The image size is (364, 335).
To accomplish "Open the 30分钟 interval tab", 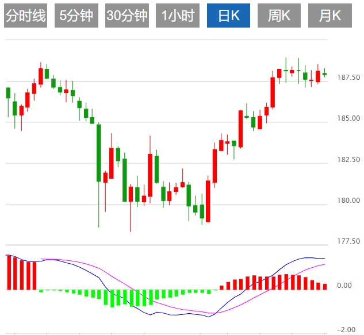I will [x=127, y=16].
